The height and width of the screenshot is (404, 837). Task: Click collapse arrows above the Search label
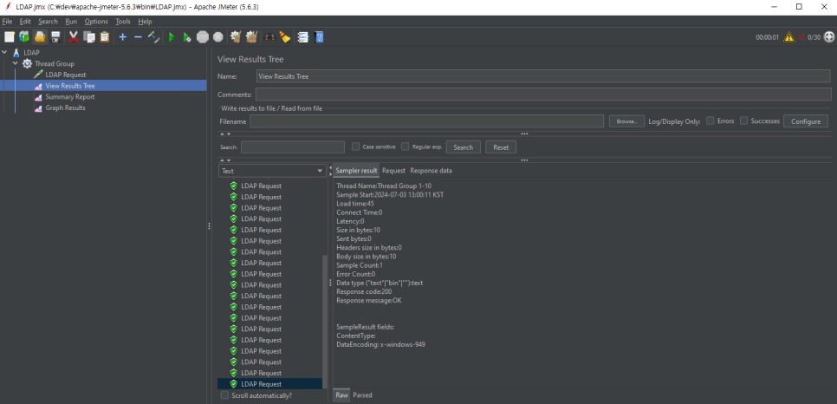[225, 134]
